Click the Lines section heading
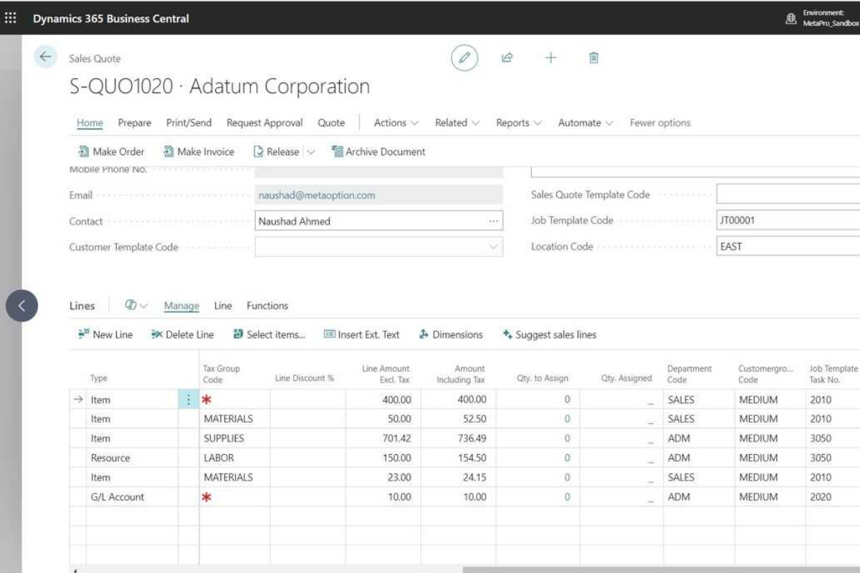 point(82,306)
